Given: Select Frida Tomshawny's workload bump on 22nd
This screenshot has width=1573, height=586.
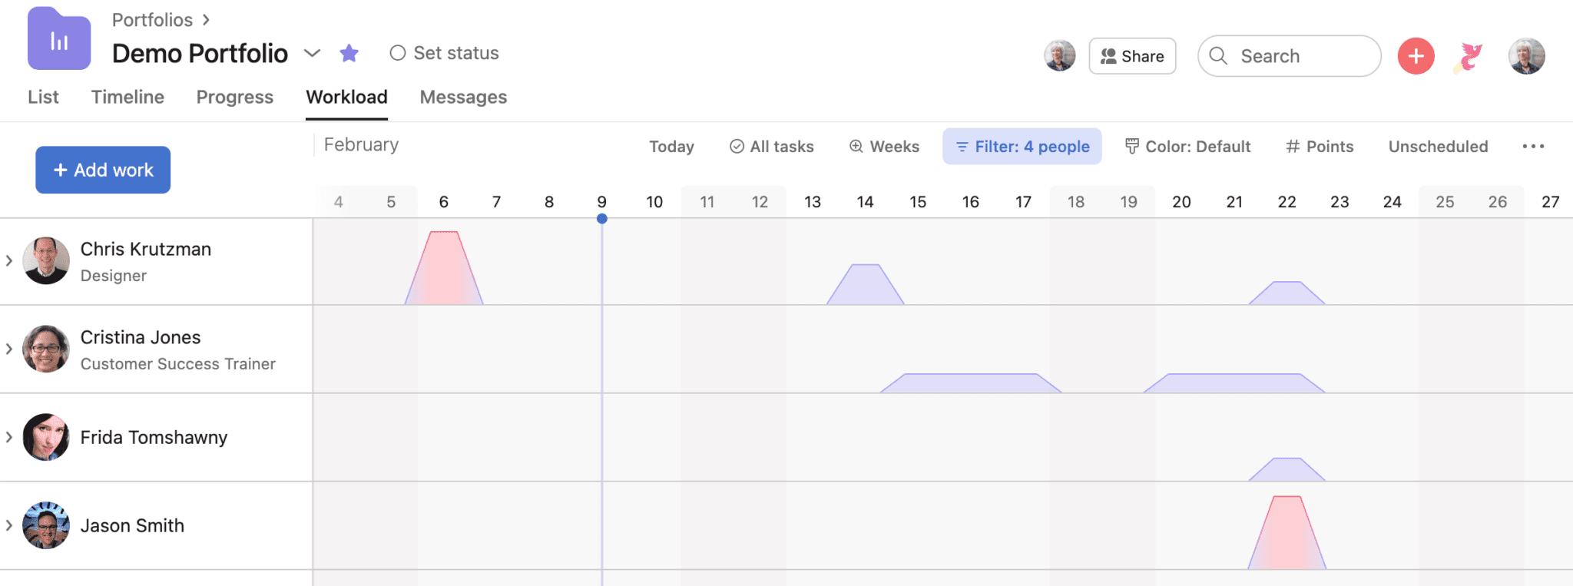Looking at the screenshot, I should coord(1287,471).
